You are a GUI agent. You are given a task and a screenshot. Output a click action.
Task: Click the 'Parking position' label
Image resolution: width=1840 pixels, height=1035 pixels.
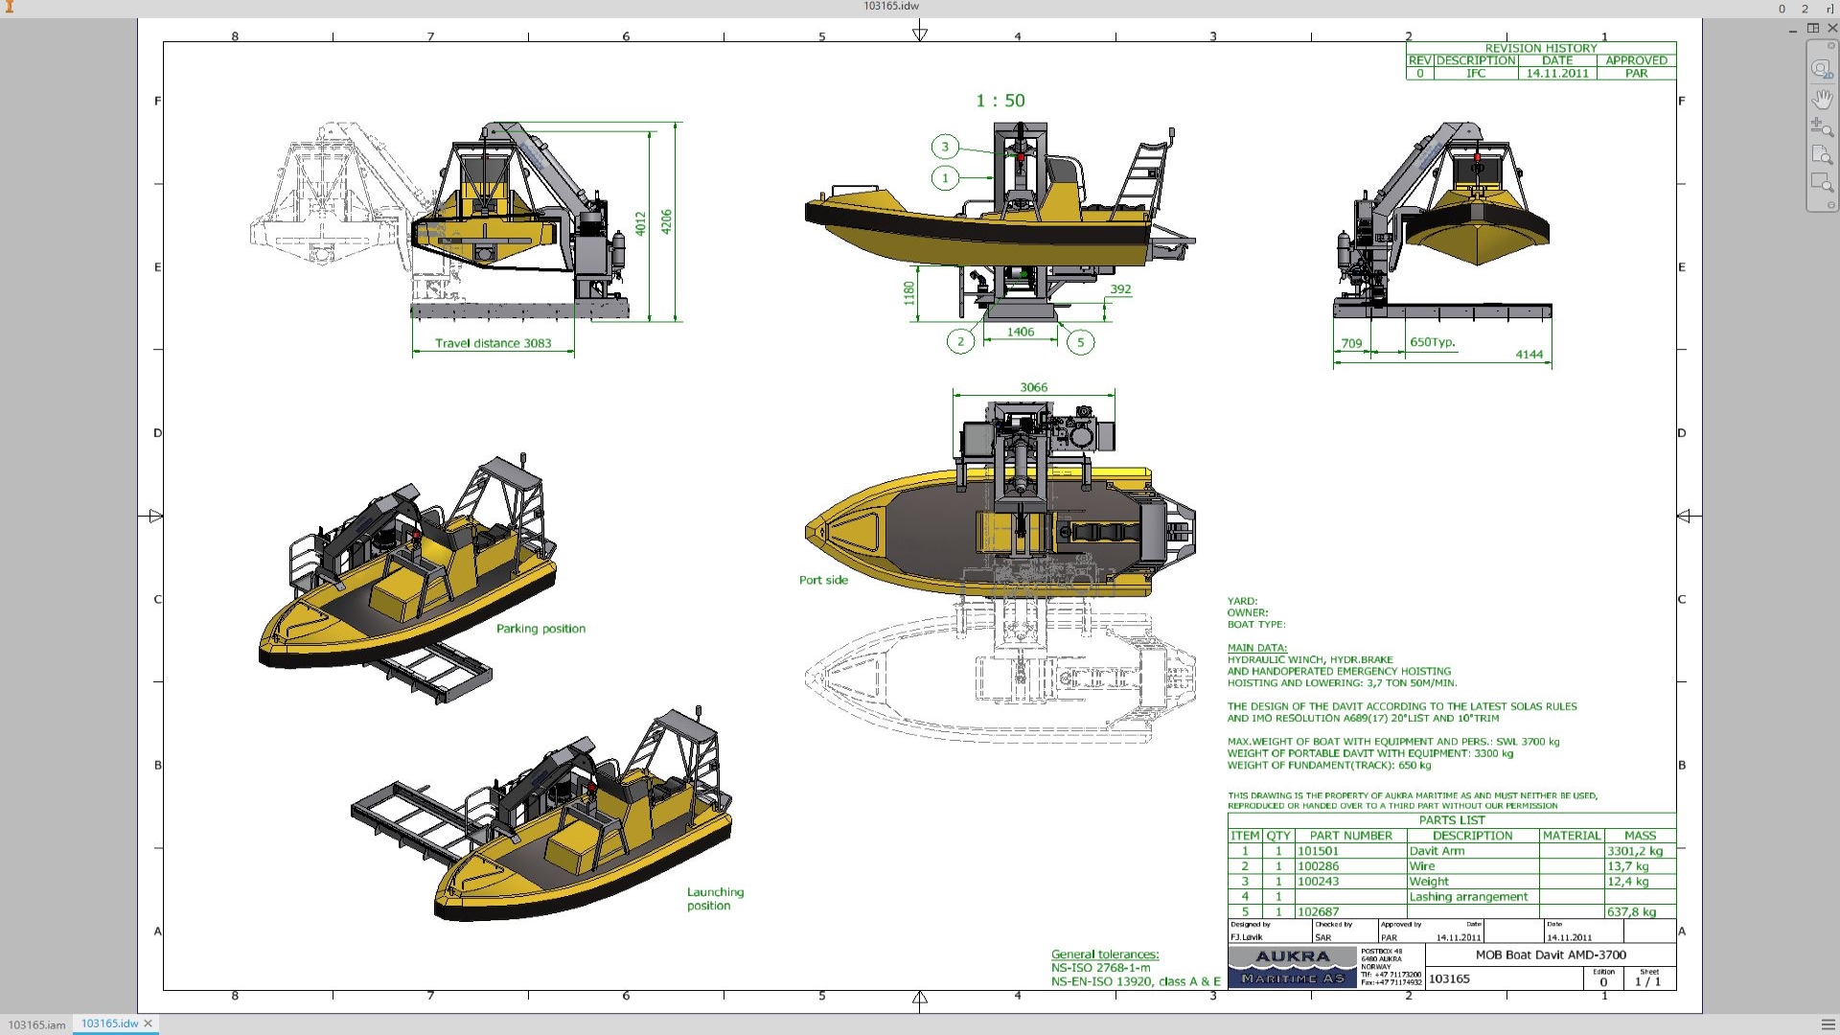(540, 629)
